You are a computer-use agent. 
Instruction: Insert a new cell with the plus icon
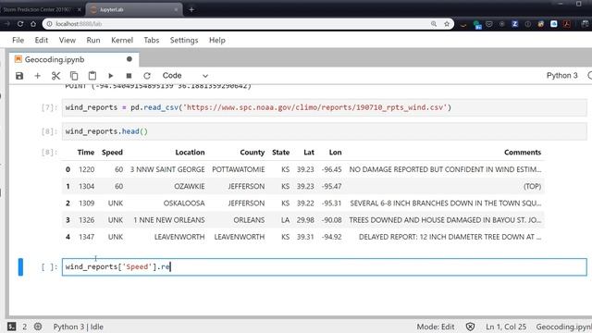37,76
